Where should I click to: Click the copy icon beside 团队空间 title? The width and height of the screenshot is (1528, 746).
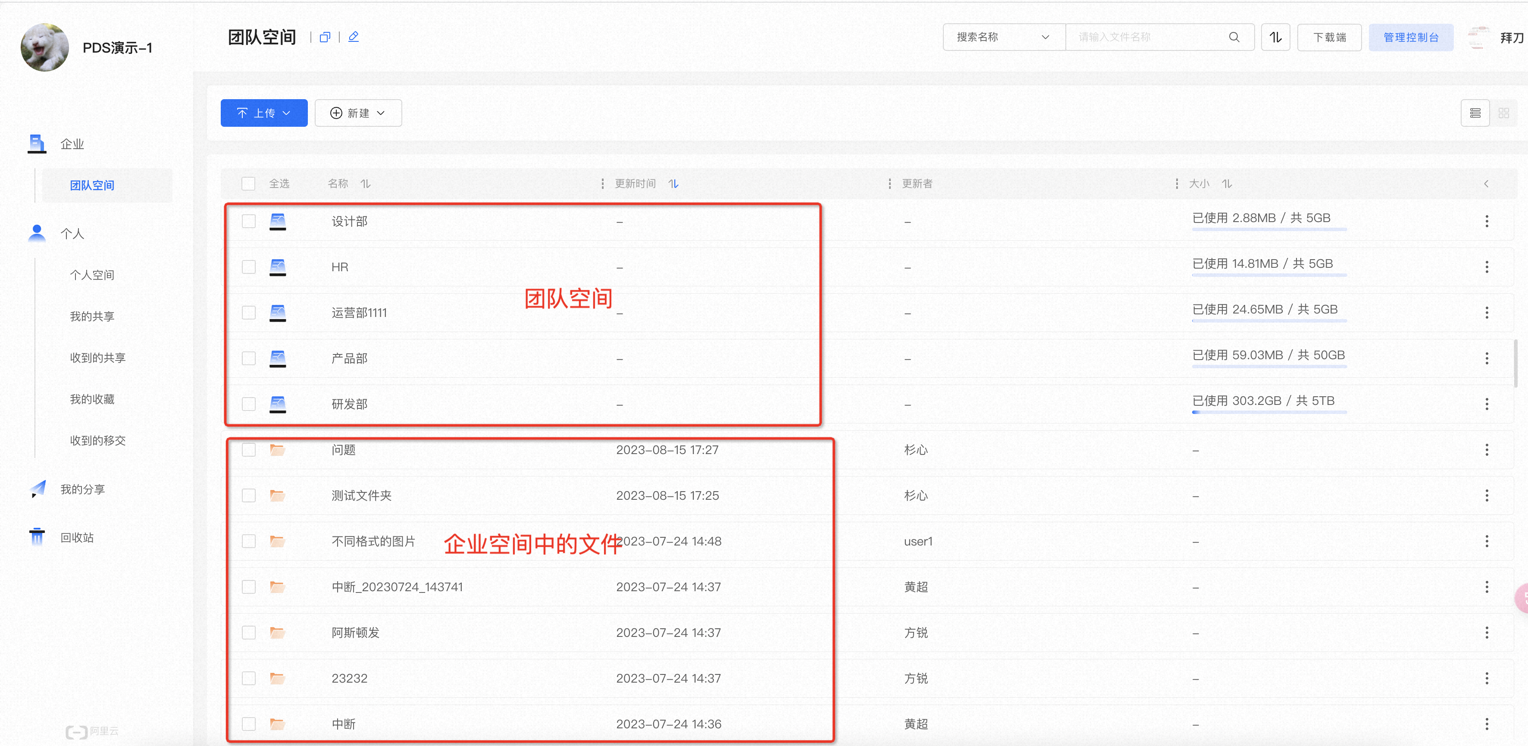coord(325,37)
